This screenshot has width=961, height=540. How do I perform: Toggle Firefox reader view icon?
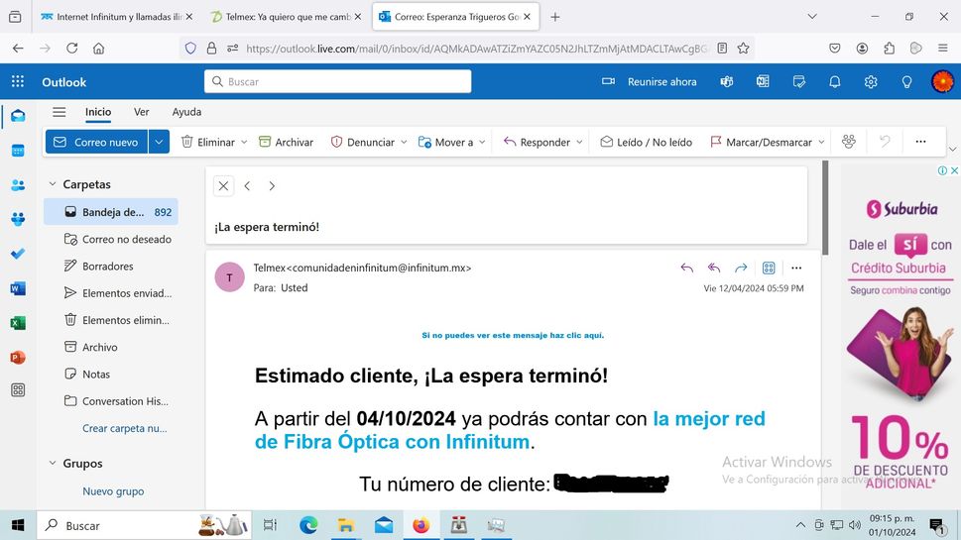[x=723, y=49]
